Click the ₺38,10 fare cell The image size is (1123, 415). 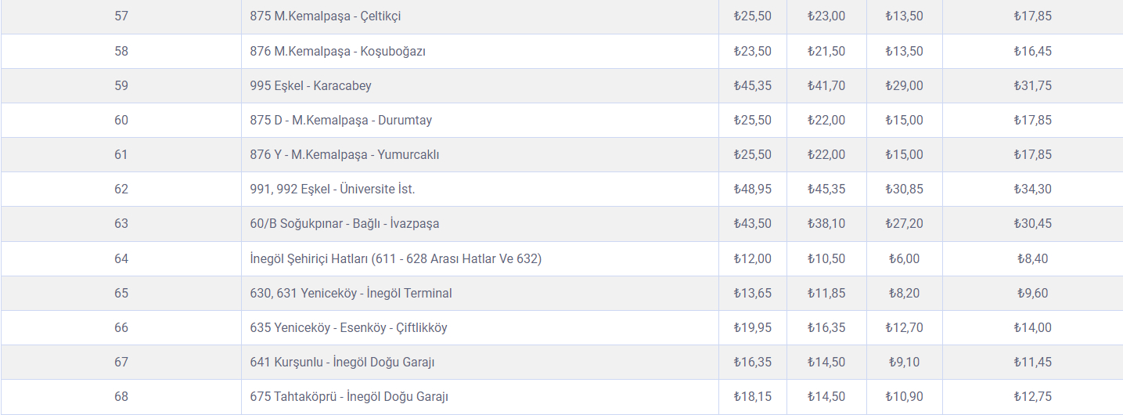(x=826, y=223)
